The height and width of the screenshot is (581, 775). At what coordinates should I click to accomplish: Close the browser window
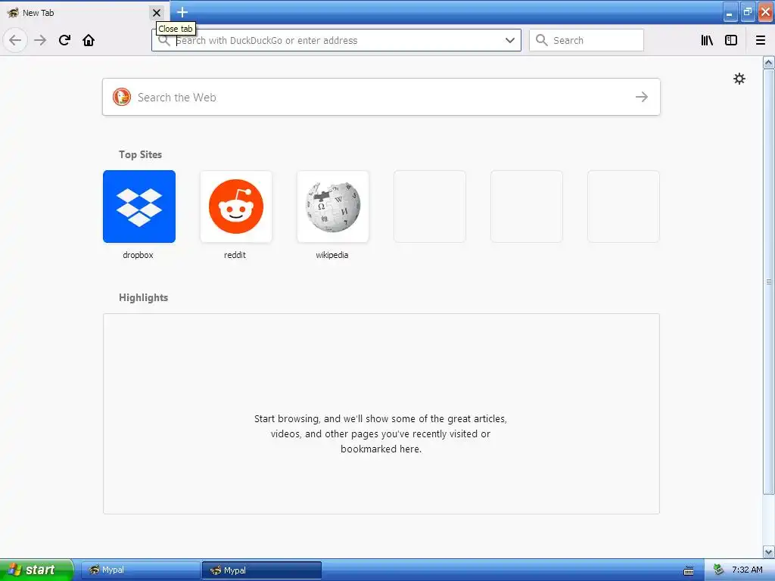click(766, 12)
